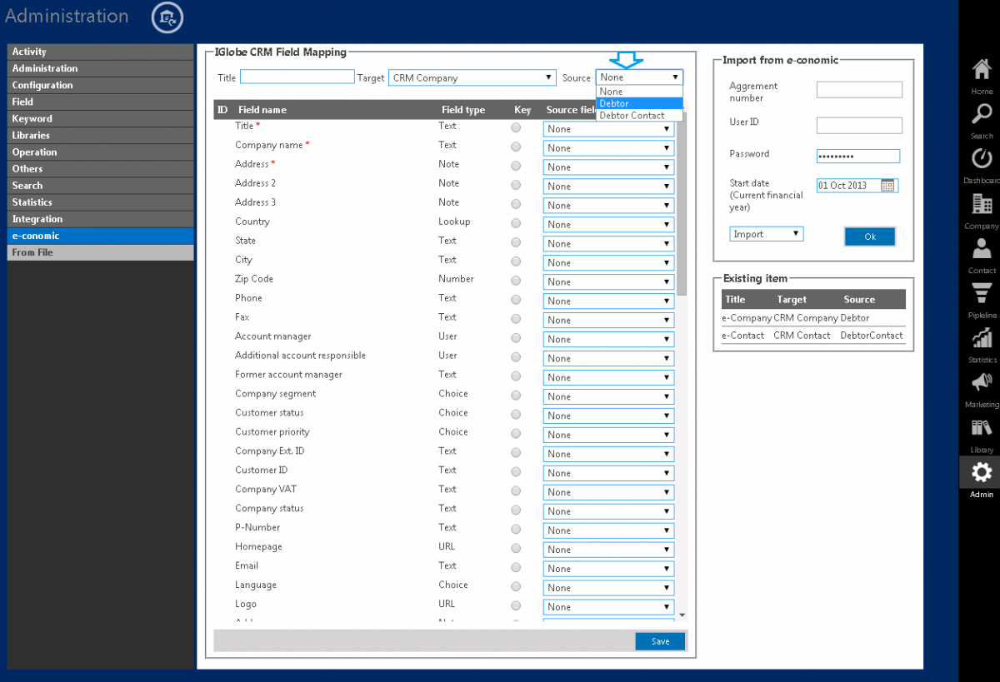The width and height of the screenshot is (1000, 682).
Task: Click the mapping Title input field
Action: pyautogui.click(x=297, y=77)
